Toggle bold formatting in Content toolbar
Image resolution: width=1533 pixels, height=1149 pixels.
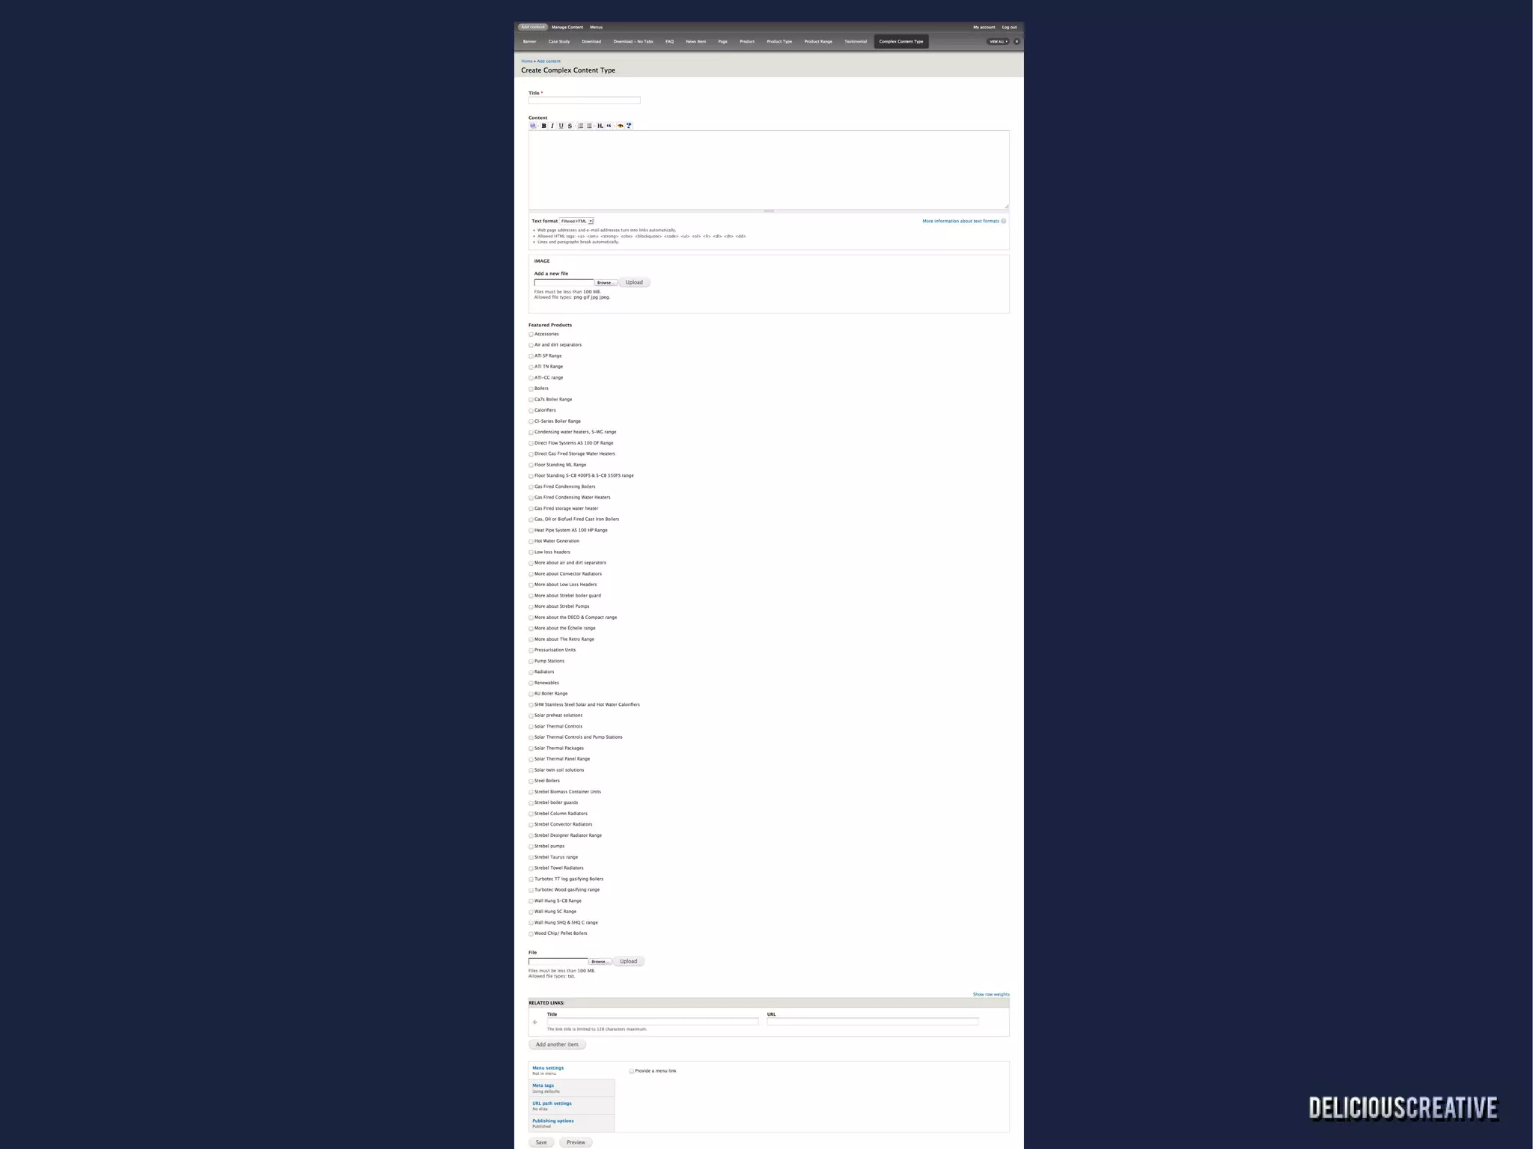(544, 126)
